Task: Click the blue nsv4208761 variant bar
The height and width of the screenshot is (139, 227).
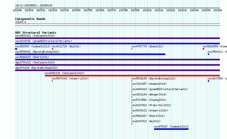Action: 117,44
